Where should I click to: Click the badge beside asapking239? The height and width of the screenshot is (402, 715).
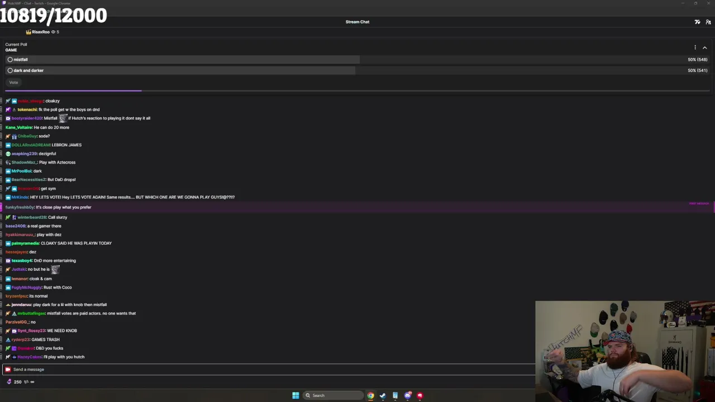point(8,154)
